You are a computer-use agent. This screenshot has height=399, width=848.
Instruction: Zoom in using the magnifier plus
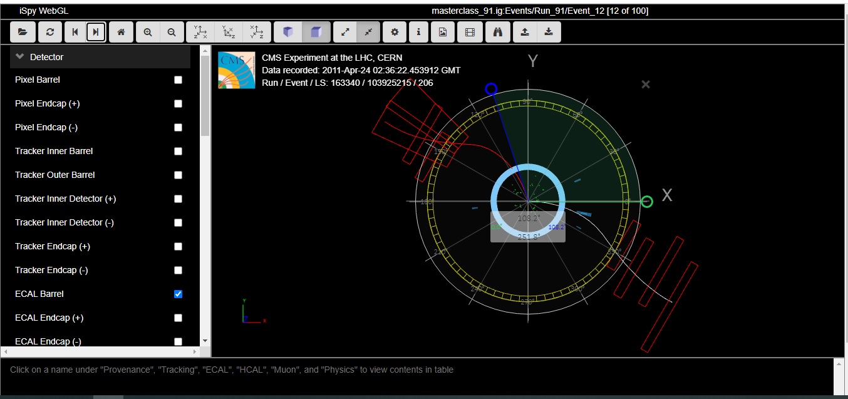(148, 32)
